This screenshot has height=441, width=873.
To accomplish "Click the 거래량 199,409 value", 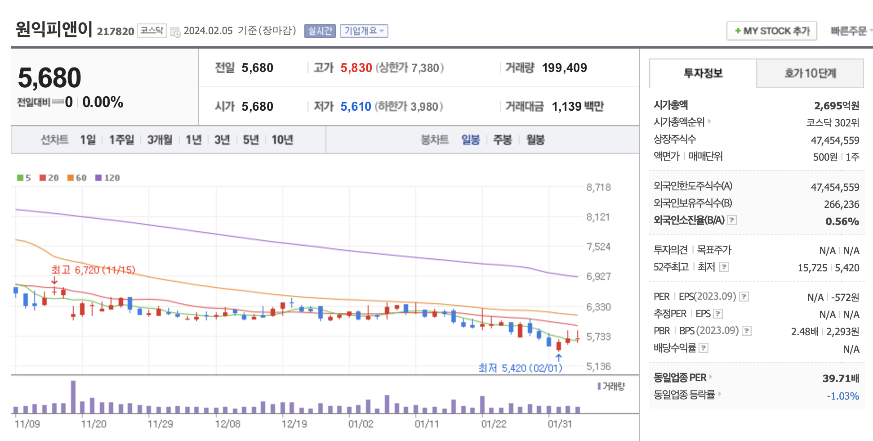I will [x=564, y=68].
